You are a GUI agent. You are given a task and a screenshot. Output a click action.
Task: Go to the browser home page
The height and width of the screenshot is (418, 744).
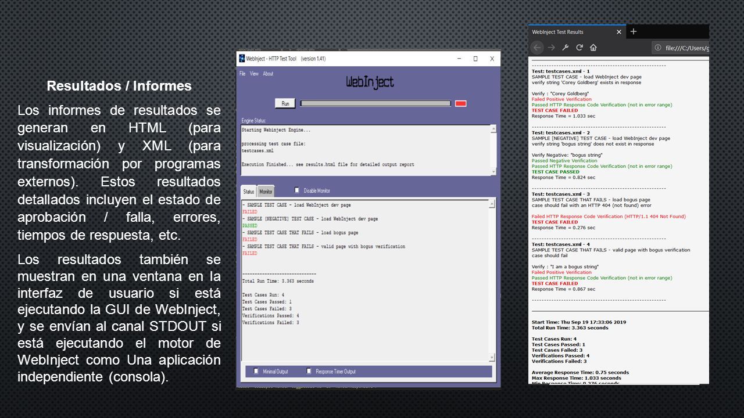(593, 48)
